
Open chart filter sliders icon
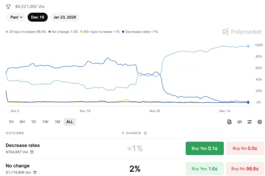tap(250, 122)
